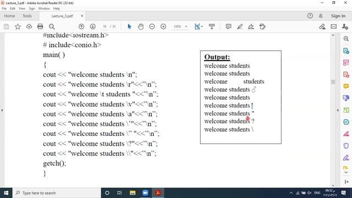Click the Type here to search box

tap(57, 193)
